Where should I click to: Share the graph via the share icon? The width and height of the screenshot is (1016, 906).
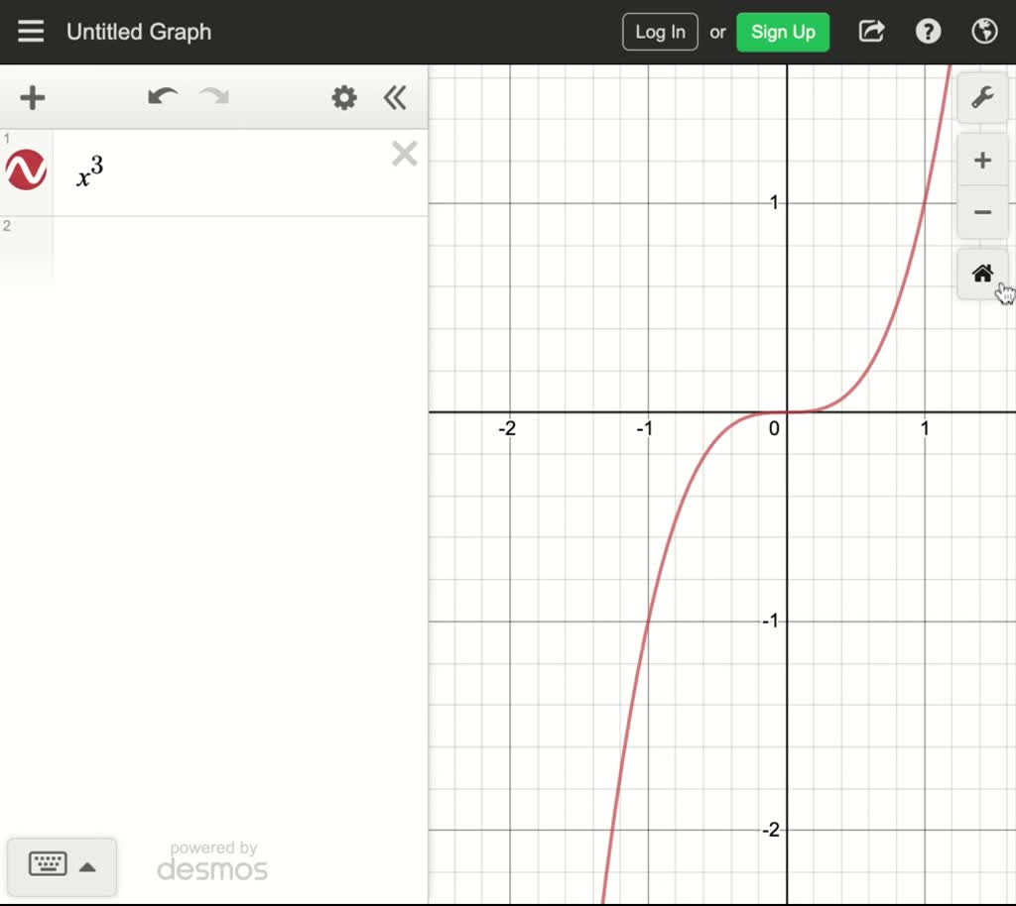click(870, 31)
